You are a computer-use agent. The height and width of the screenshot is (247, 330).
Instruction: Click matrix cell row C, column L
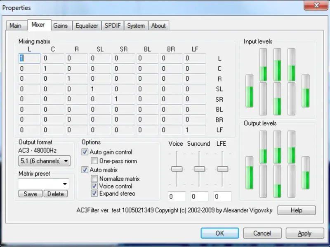[x=29, y=68]
